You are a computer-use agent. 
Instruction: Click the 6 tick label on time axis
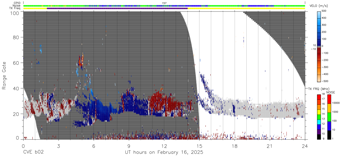coord(94,146)
